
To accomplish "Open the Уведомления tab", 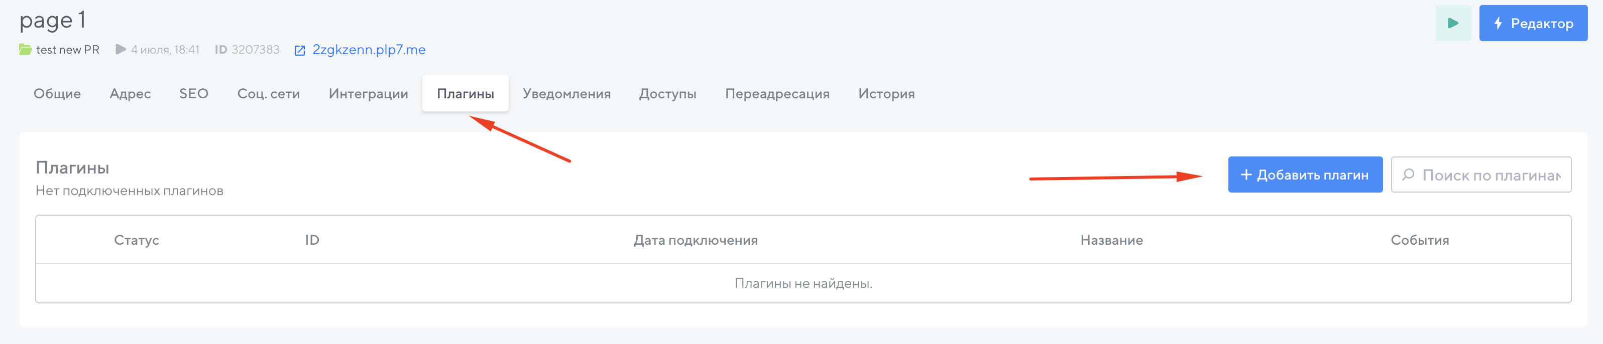I will click(566, 94).
